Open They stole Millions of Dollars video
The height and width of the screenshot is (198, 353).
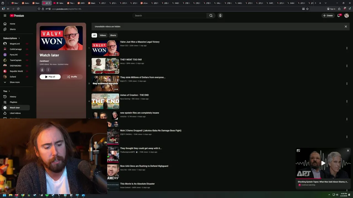(x=143, y=77)
